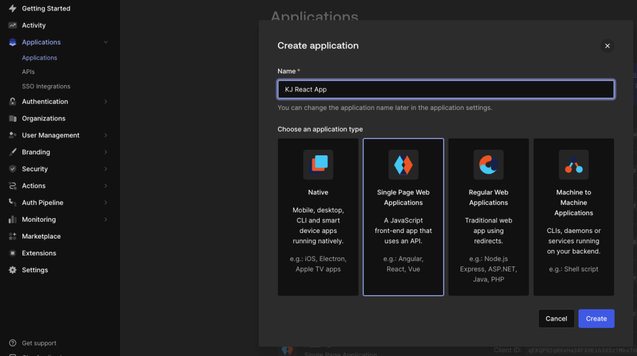Expand the Security section chevron

point(106,169)
